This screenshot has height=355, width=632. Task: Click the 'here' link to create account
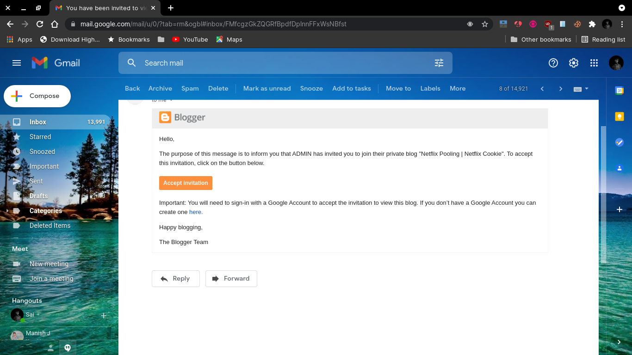(196, 212)
